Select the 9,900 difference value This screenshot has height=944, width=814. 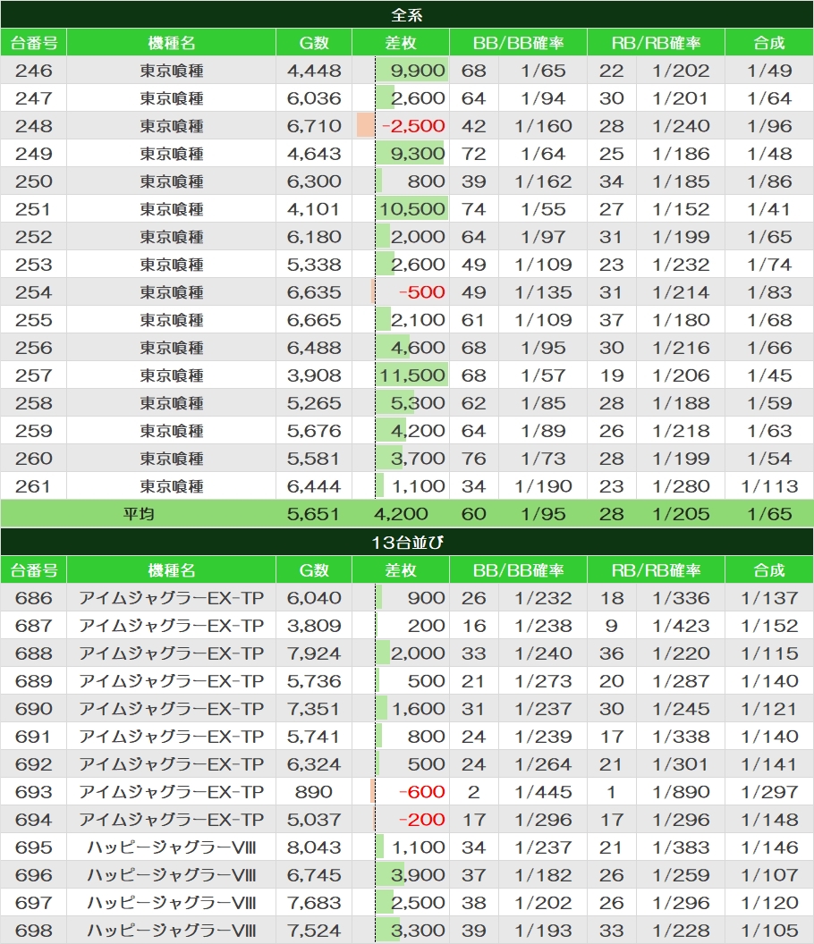[418, 71]
